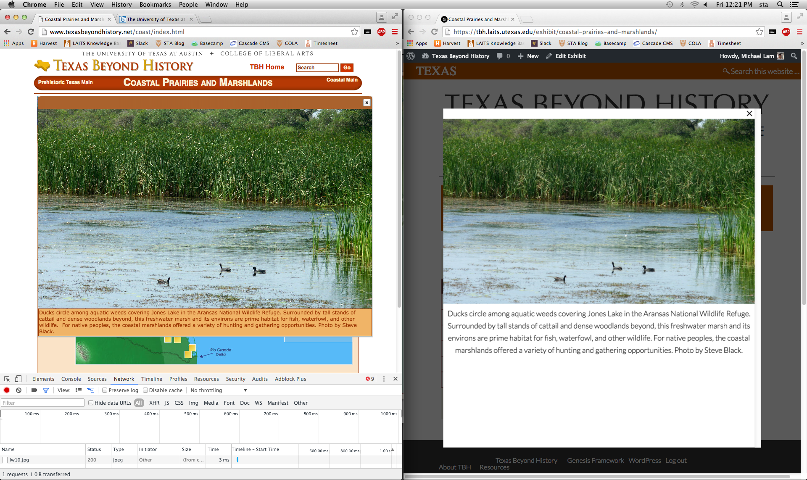Close the left lightbox image
The image size is (807, 480).
[367, 103]
